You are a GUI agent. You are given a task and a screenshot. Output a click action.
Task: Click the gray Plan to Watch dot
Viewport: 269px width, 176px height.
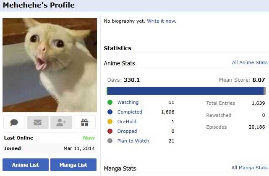[x=110, y=141]
